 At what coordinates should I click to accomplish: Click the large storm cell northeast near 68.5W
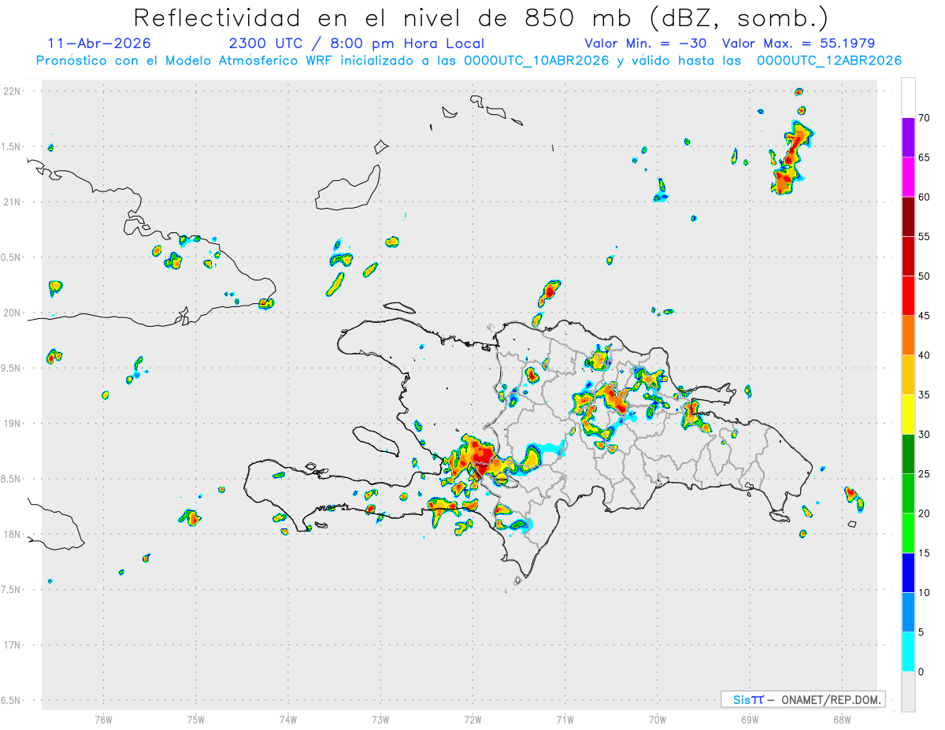click(791, 160)
